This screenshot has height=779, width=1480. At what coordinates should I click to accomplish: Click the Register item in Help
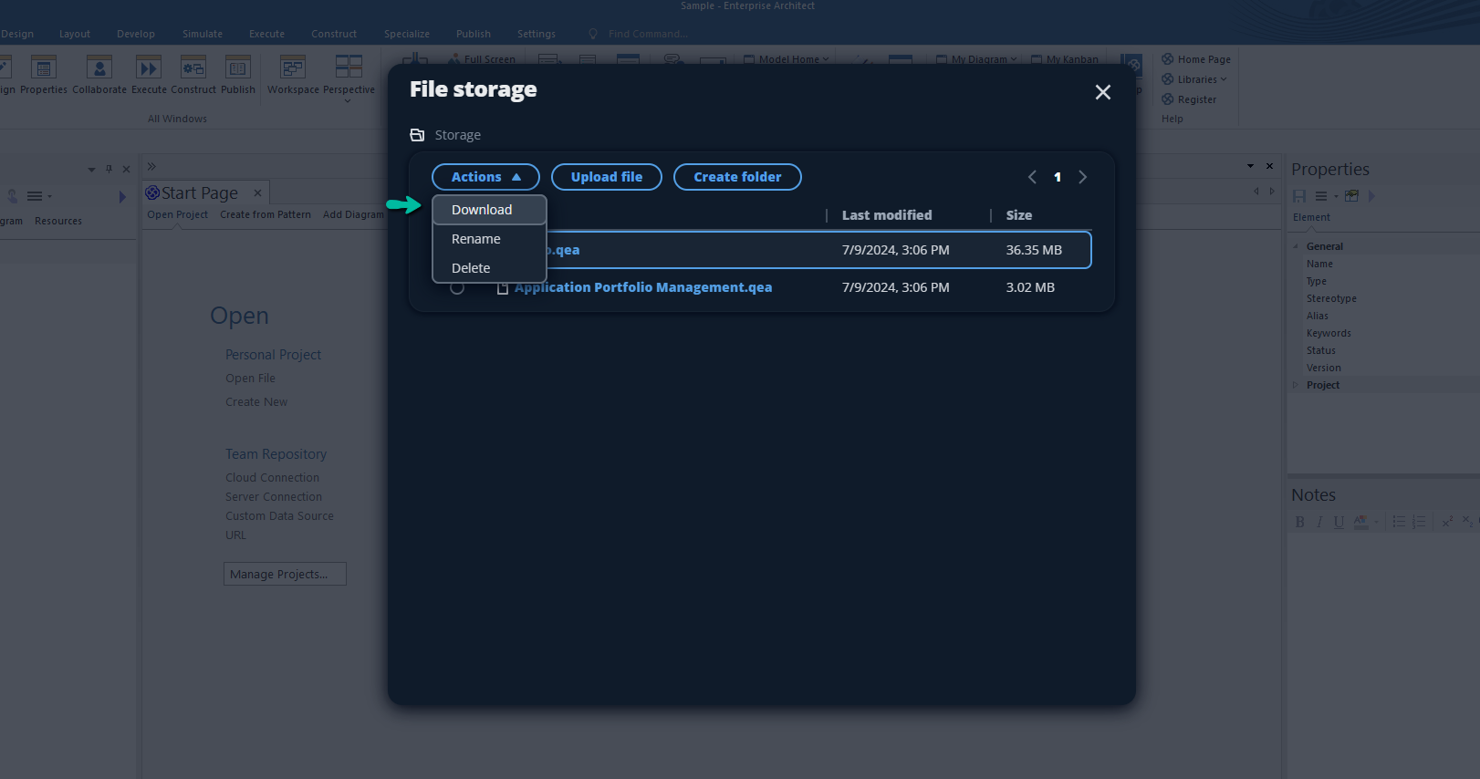1189,99
